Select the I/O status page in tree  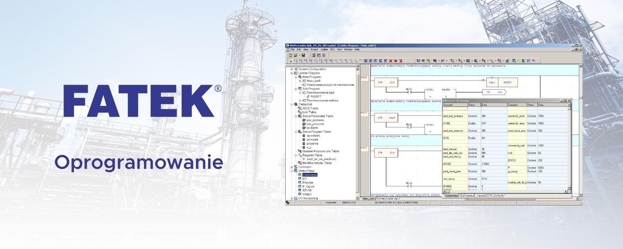coord(304,178)
